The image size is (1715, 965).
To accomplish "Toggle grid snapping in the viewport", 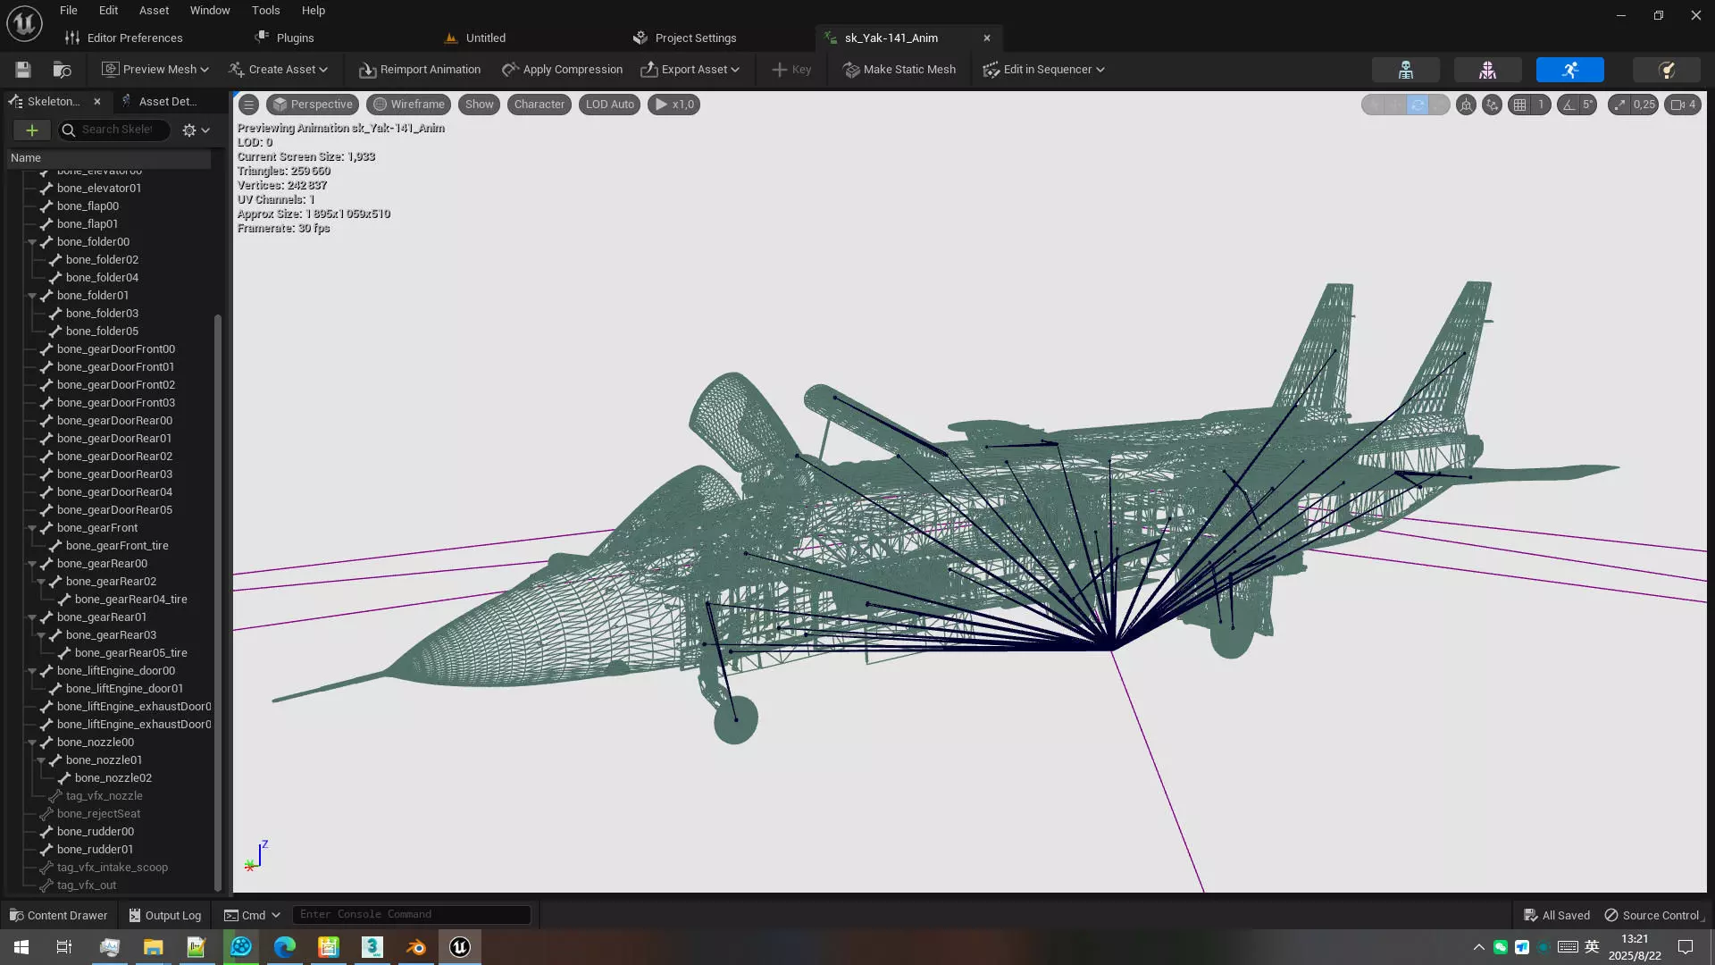I will pos(1519,105).
